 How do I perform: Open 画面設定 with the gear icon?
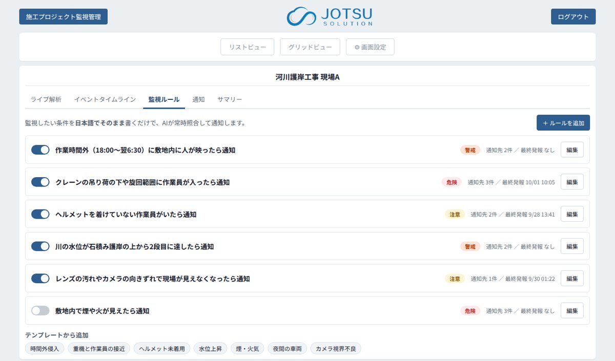tap(370, 47)
